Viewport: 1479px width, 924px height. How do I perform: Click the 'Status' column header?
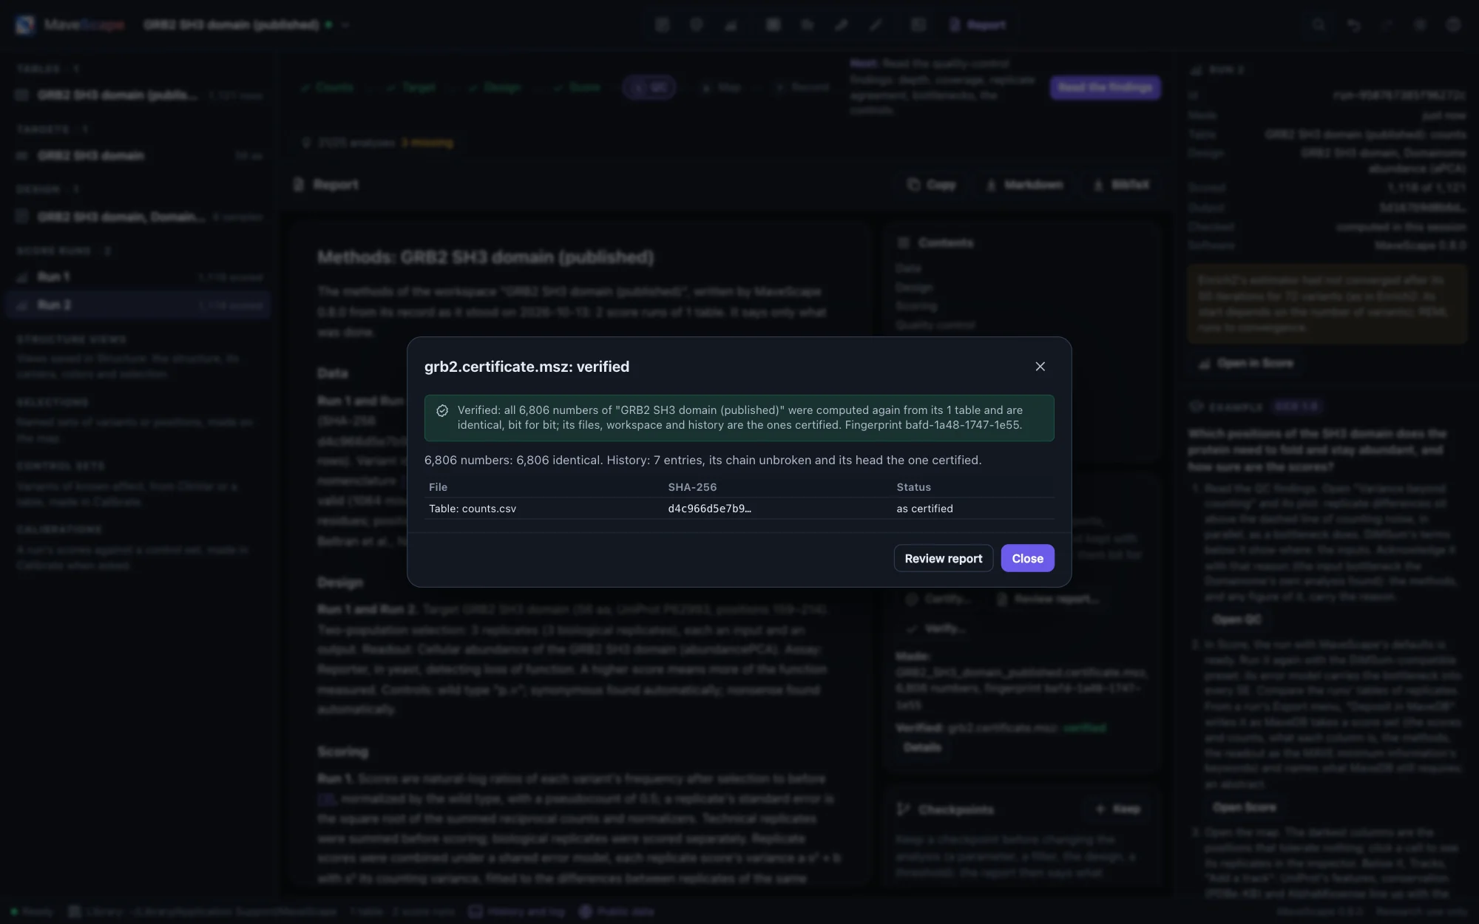[913, 487]
